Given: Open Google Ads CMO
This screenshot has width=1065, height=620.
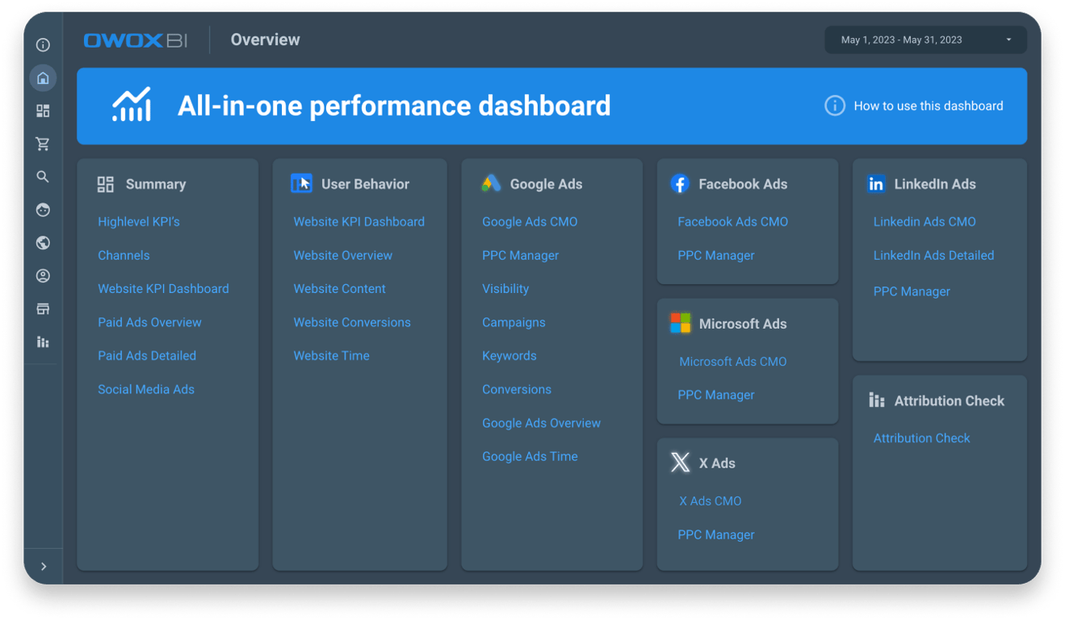Looking at the screenshot, I should [530, 222].
